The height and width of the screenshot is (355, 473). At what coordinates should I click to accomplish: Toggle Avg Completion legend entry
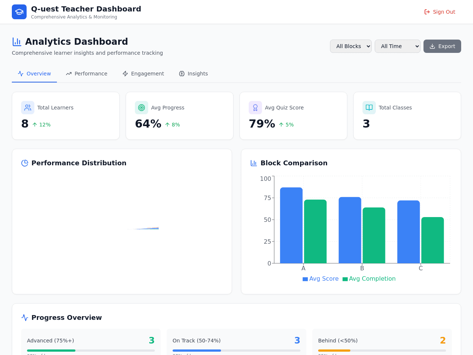pos(369,279)
